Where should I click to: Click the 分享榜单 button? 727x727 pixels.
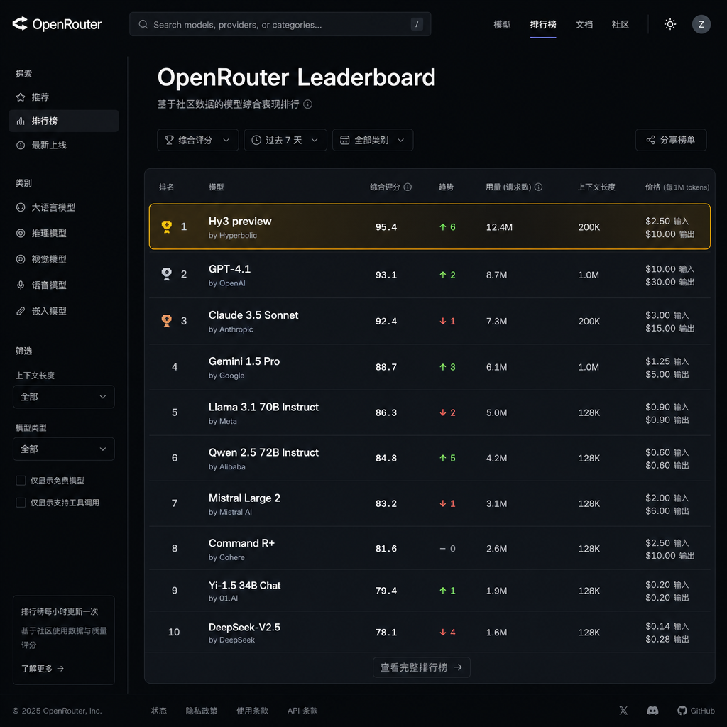pos(670,140)
